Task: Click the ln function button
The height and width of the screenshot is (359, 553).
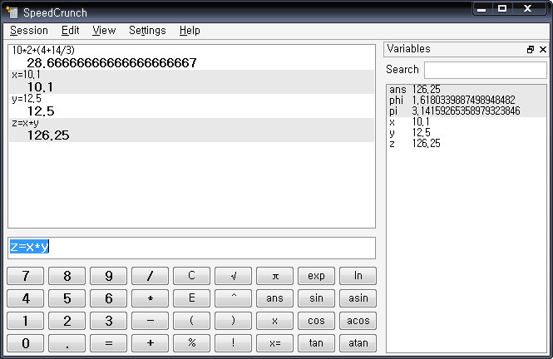Action: pyautogui.click(x=358, y=276)
